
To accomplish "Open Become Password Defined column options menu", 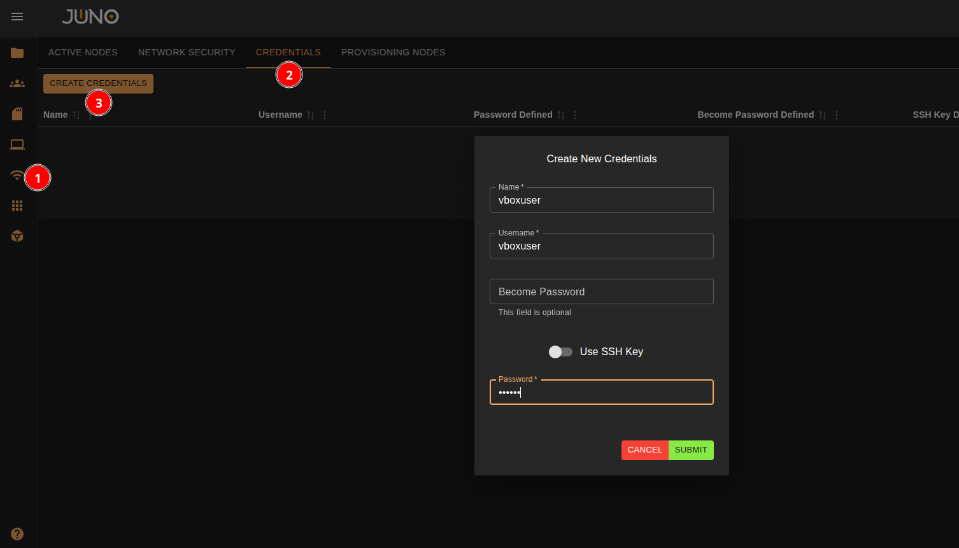I will coord(837,115).
